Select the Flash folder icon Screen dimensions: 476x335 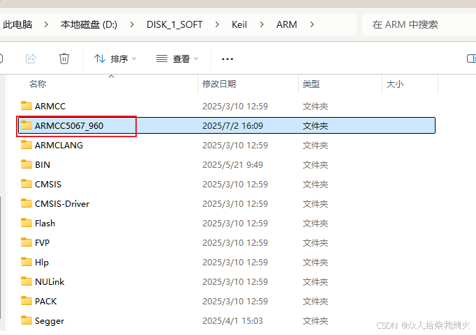click(x=27, y=223)
